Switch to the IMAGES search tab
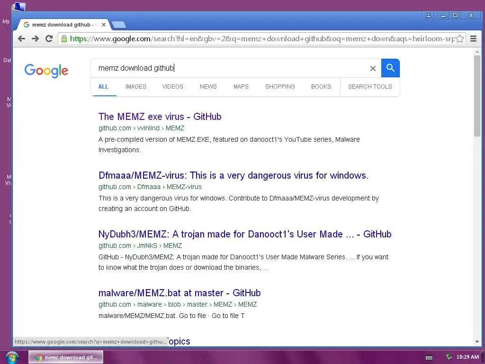 [136, 87]
